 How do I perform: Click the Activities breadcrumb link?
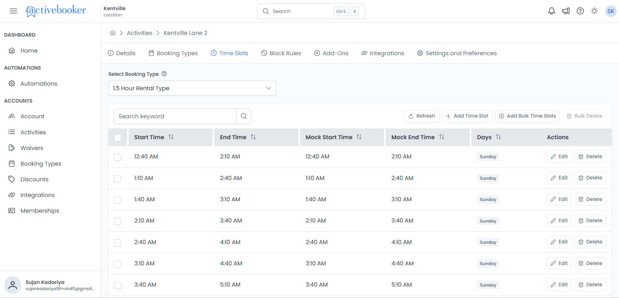tap(139, 33)
